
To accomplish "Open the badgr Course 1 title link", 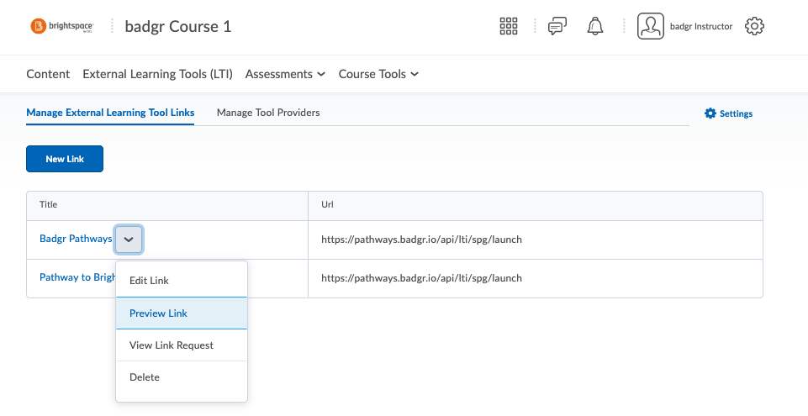I will tap(177, 26).
